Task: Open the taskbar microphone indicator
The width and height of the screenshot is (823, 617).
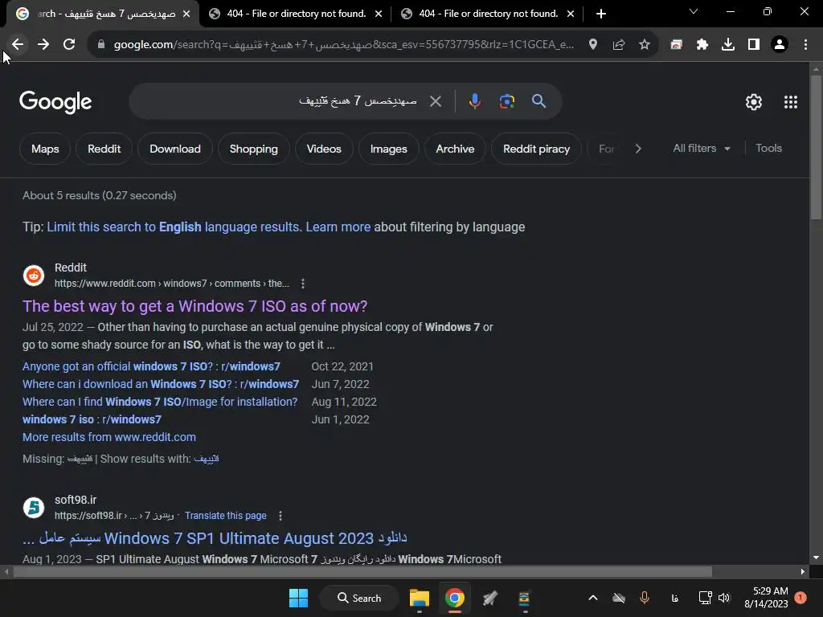Action: [645, 598]
